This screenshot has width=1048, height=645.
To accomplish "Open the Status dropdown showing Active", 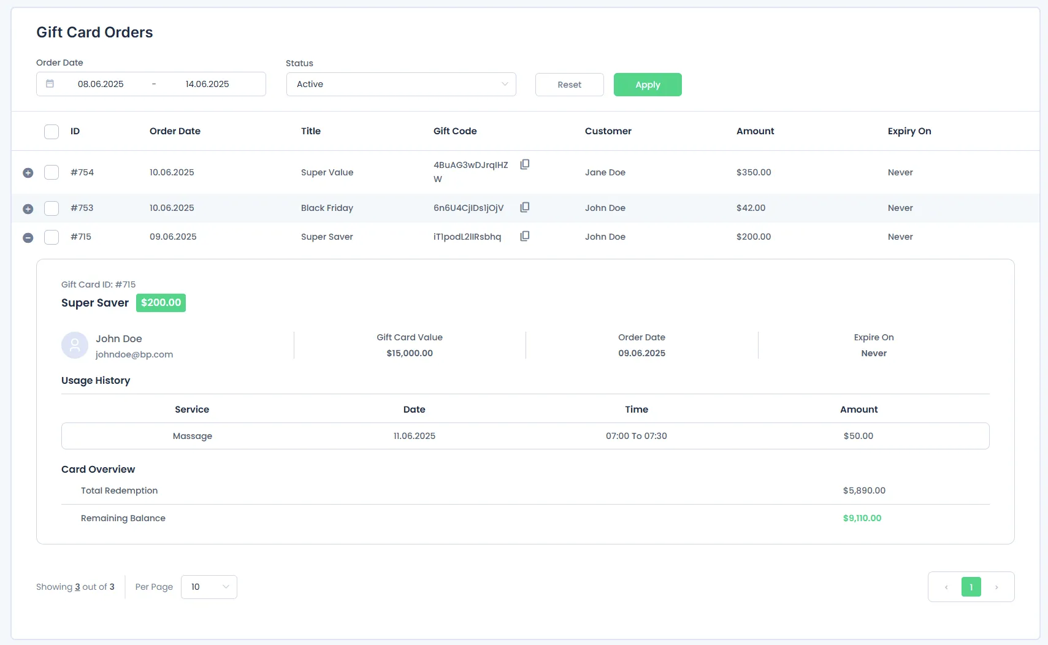I will click(x=401, y=85).
